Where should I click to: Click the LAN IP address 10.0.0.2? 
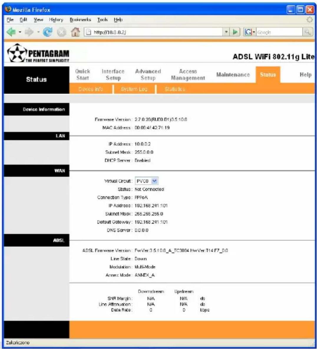pos(143,144)
